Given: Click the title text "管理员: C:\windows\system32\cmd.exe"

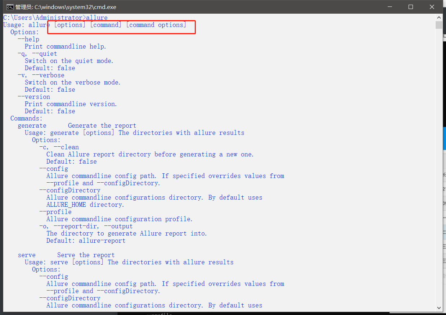Looking at the screenshot, I should pyautogui.click(x=66, y=7).
